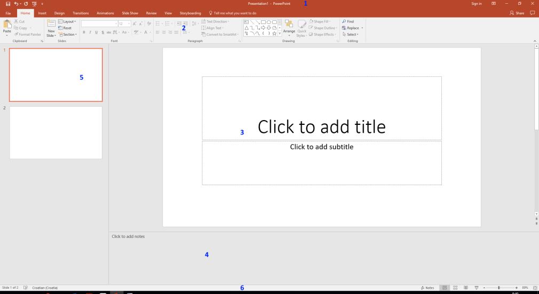Expand the Replace dropdown arrow
The height and width of the screenshot is (294, 539).
click(x=362, y=28)
